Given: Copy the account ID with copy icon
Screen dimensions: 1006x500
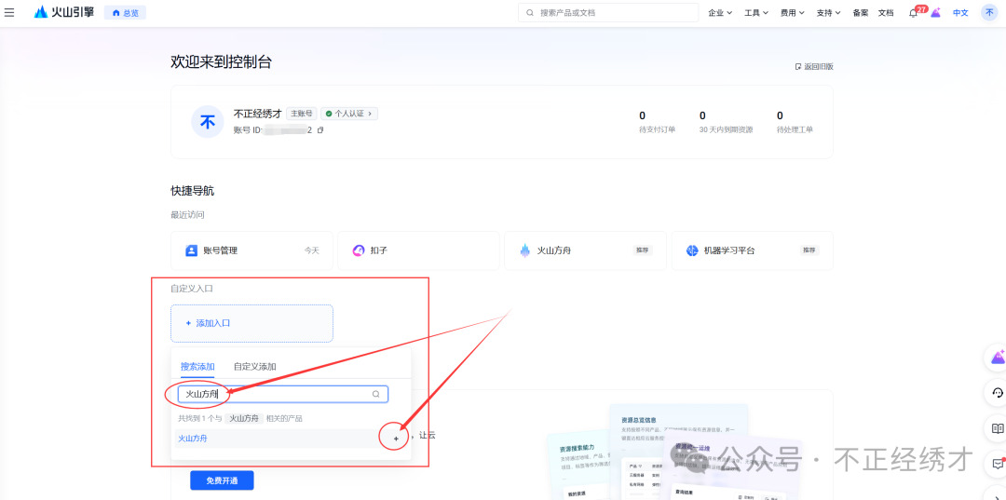Looking at the screenshot, I should (x=320, y=129).
